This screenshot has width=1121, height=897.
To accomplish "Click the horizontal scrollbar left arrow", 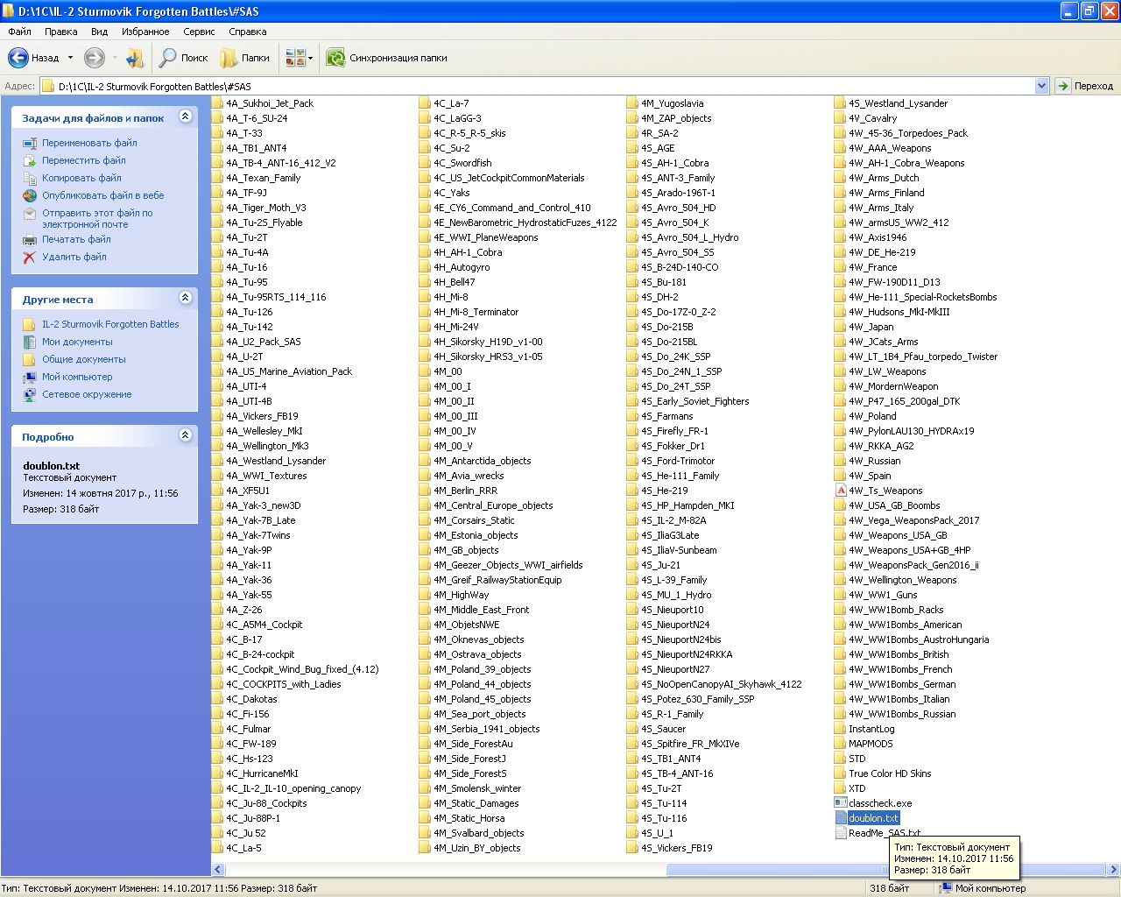I will tap(219, 870).
